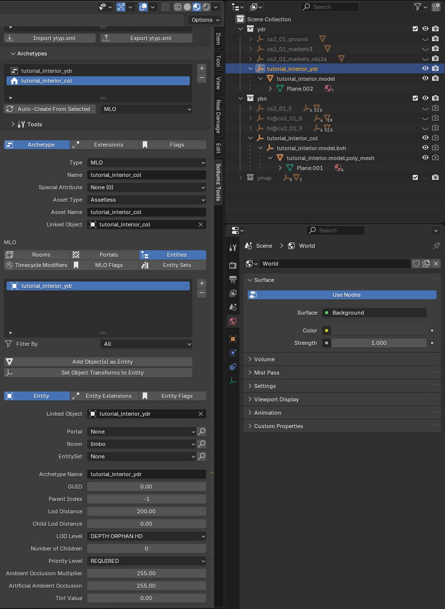
Task: Click Add Object(s) as Entity button
Action: 98,362
